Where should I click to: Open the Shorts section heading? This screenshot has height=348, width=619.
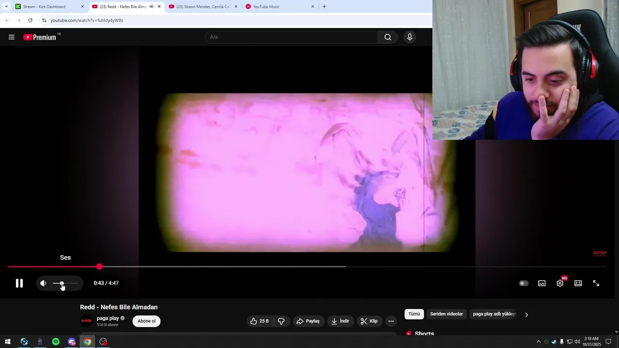coord(424,333)
